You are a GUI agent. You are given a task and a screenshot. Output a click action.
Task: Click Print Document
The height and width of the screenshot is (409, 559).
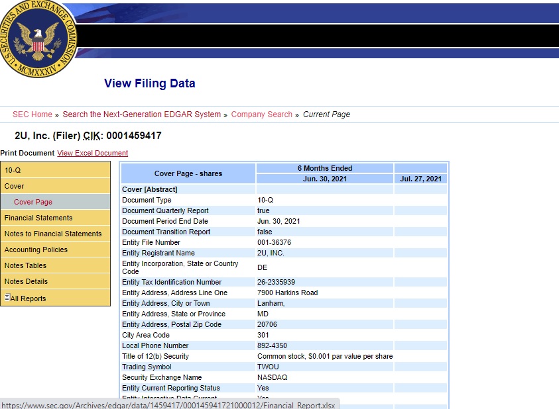tap(27, 153)
